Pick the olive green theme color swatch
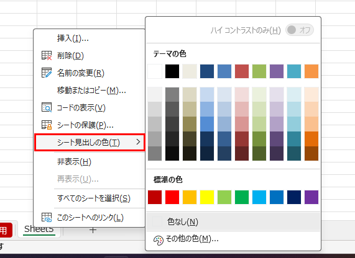This screenshot has width=355, height=258. (x=259, y=71)
